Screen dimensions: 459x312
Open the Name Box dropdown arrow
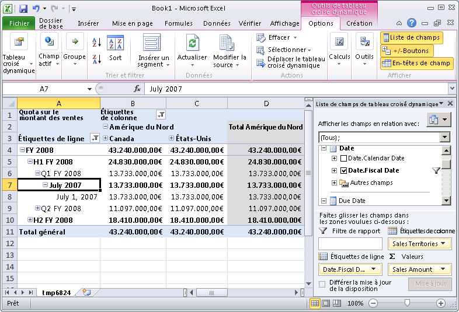point(89,89)
